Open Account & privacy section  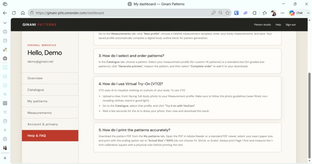(50, 124)
